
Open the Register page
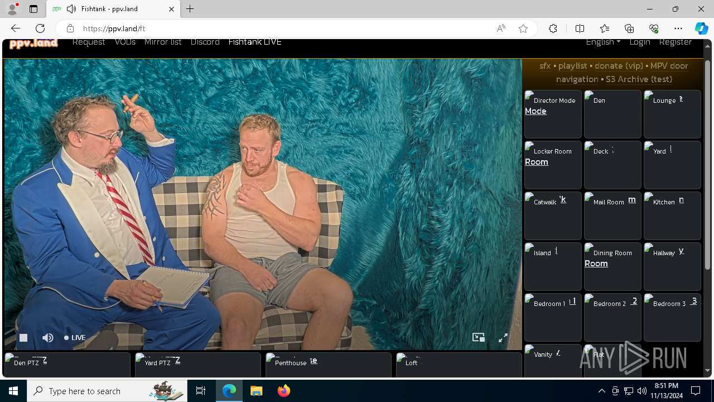tap(675, 42)
